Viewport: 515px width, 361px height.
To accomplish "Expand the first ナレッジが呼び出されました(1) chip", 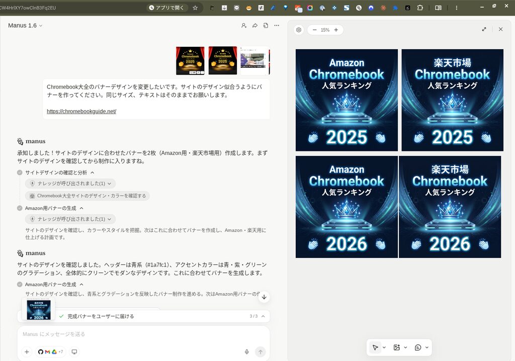I will pyautogui.click(x=70, y=184).
